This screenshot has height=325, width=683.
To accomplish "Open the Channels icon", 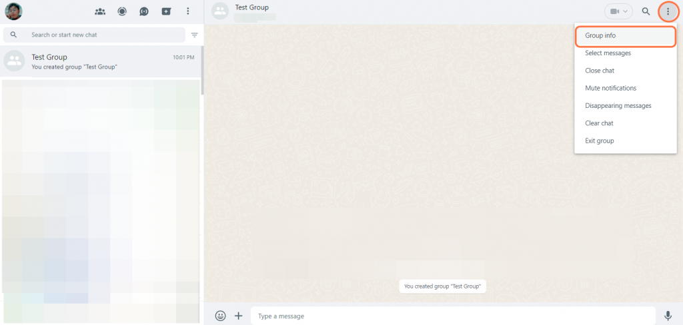I will (x=144, y=11).
